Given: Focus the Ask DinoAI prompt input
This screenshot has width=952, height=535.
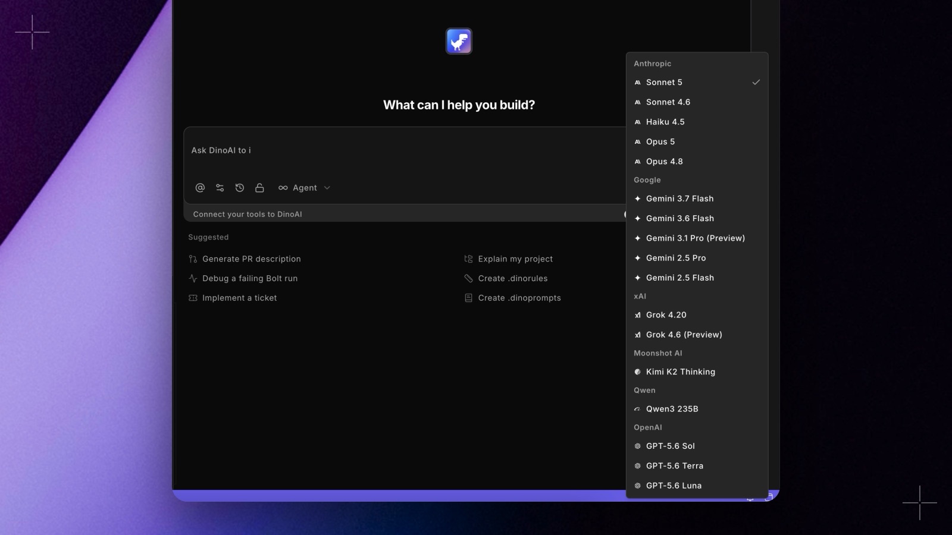Looking at the screenshot, I should coord(405,150).
